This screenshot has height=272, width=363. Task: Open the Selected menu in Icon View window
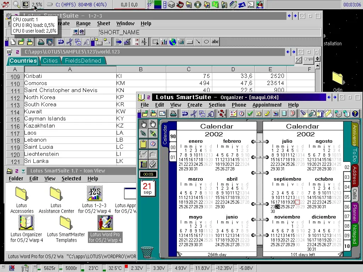(71, 178)
